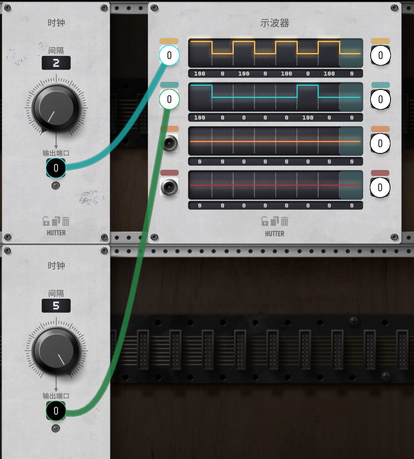Click the orange channel output port on the 示波器
Image resolution: width=414 pixels, height=459 pixels.
pos(380,143)
